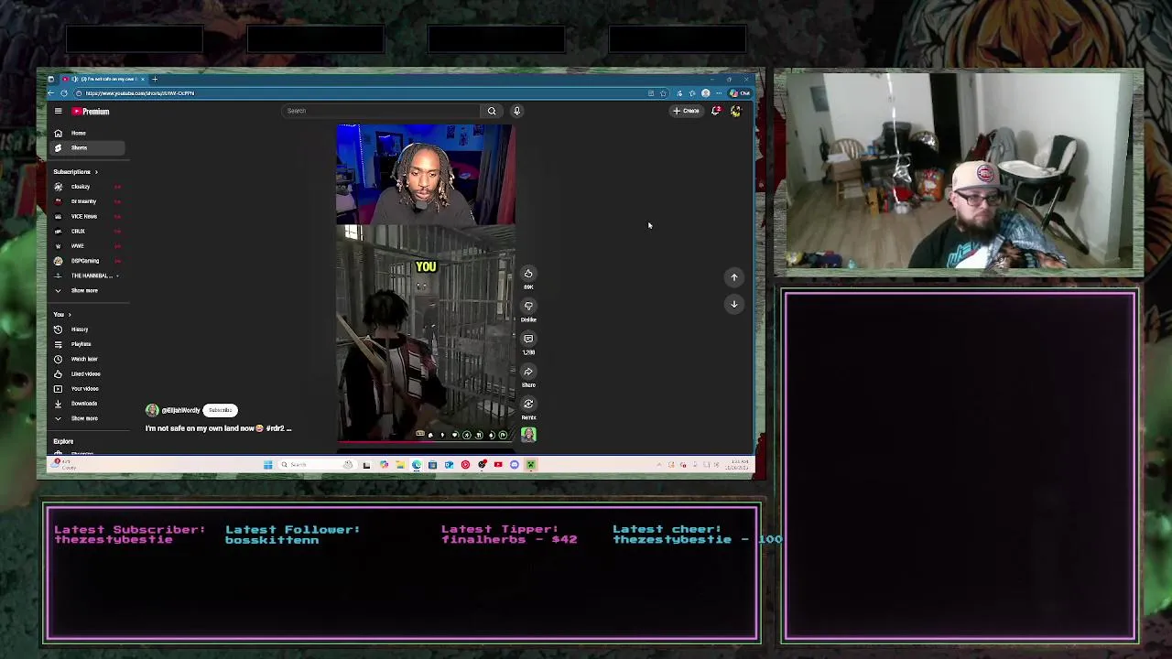The image size is (1172, 659).
Task: Show hidden system tray icons
Action: coord(659,465)
